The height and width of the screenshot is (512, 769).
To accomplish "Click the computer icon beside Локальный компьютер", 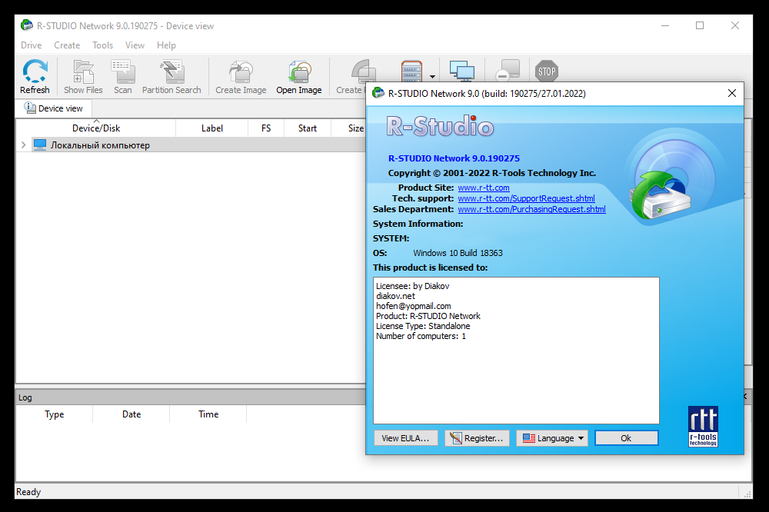I will [x=40, y=145].
